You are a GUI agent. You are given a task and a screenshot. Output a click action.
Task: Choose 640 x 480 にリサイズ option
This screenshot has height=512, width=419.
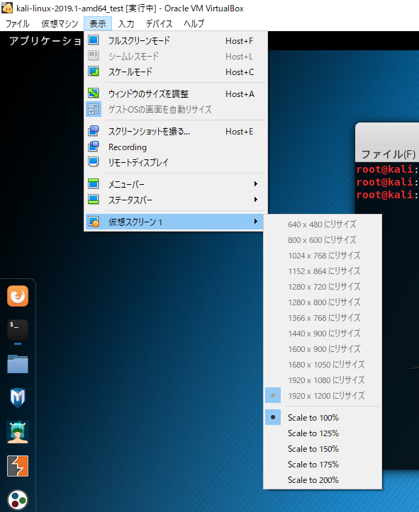[323, 224]
